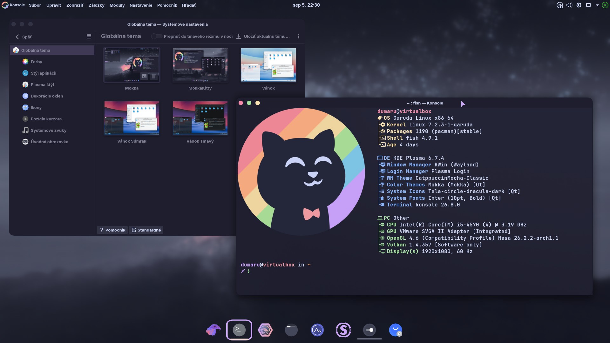Viewport: 610px width, 343px height.
Task: Open the Nastavenie menu in menu bar
Action: (141, 5)
